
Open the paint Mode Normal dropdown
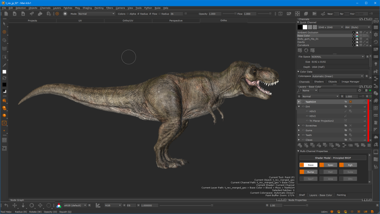96,14
